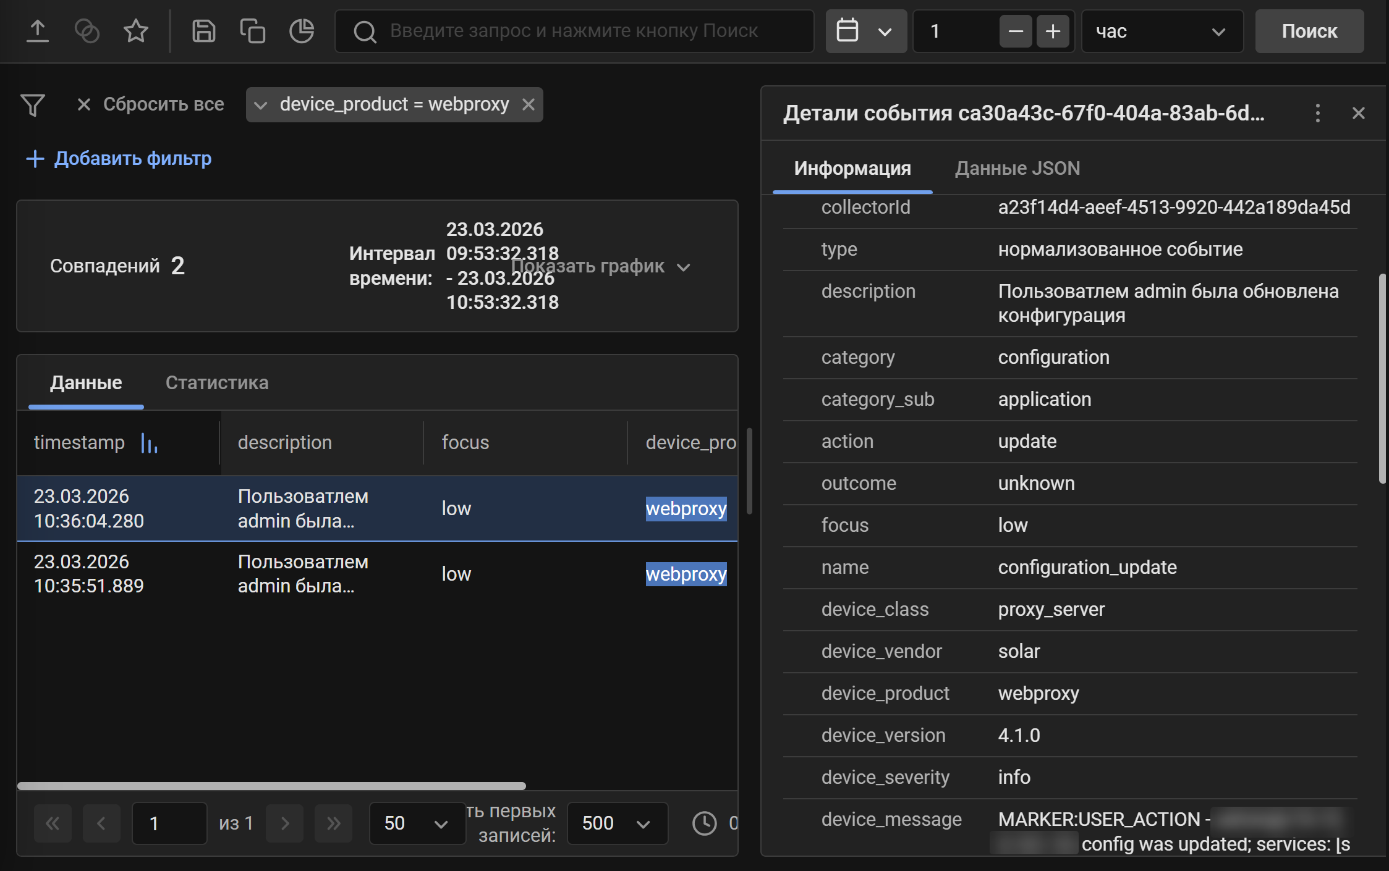The image size is (1389, 871).
Task: Click the copy search icon in the toolbar
Action: point(253,31)
